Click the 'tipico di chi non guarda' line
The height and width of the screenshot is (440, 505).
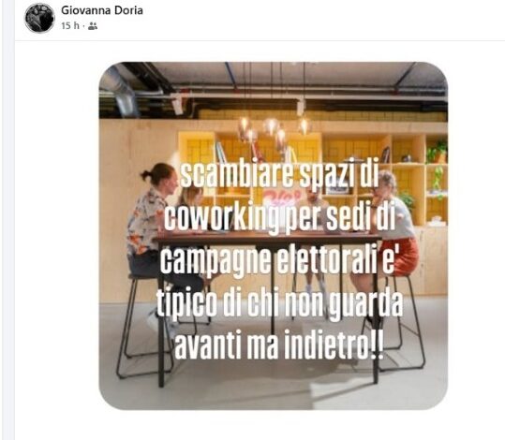click(280, 304)
